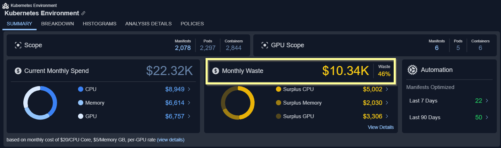
Task: Go to the ANALYSIS DETAILS tab
Action: pos(148,24)
